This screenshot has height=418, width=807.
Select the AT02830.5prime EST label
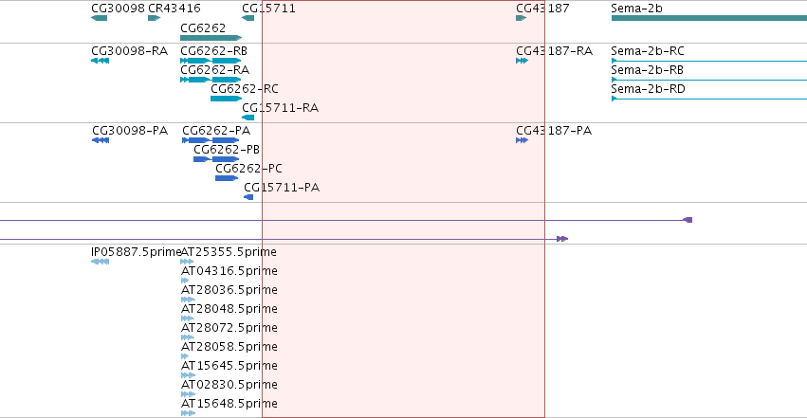coord(229,385)
